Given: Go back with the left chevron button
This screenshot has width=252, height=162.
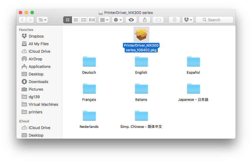Looking at the screenshot, I should point(22,20).
